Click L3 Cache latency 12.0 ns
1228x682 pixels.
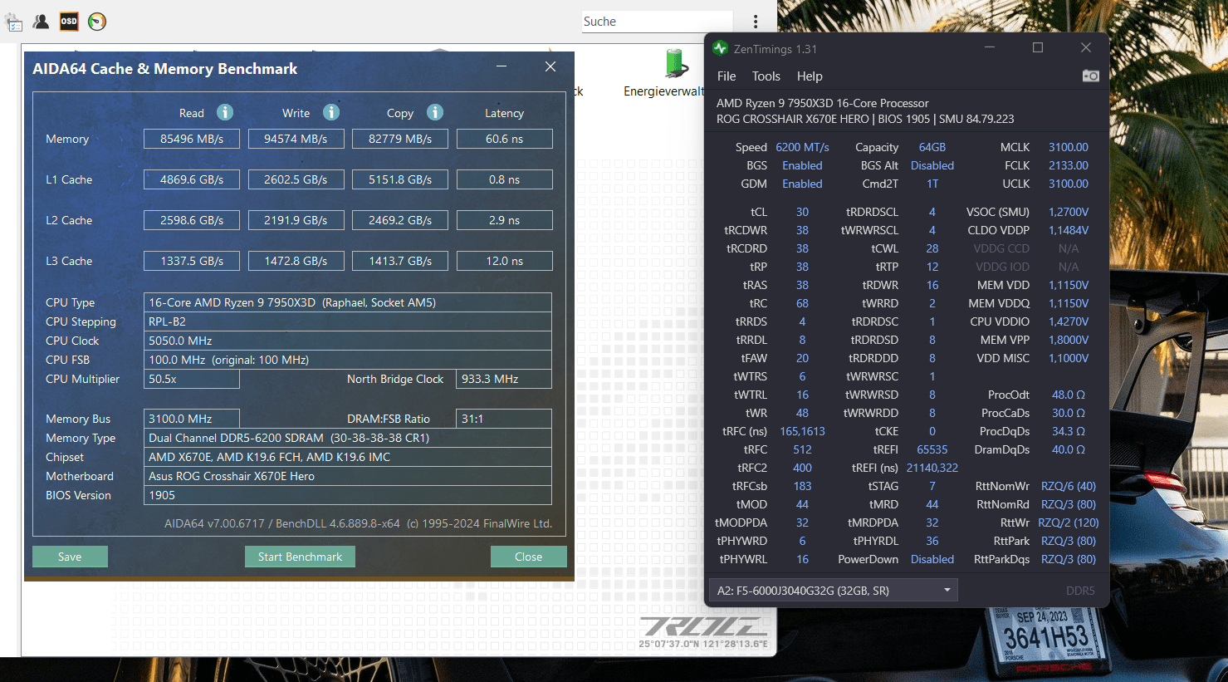(504, 261)
